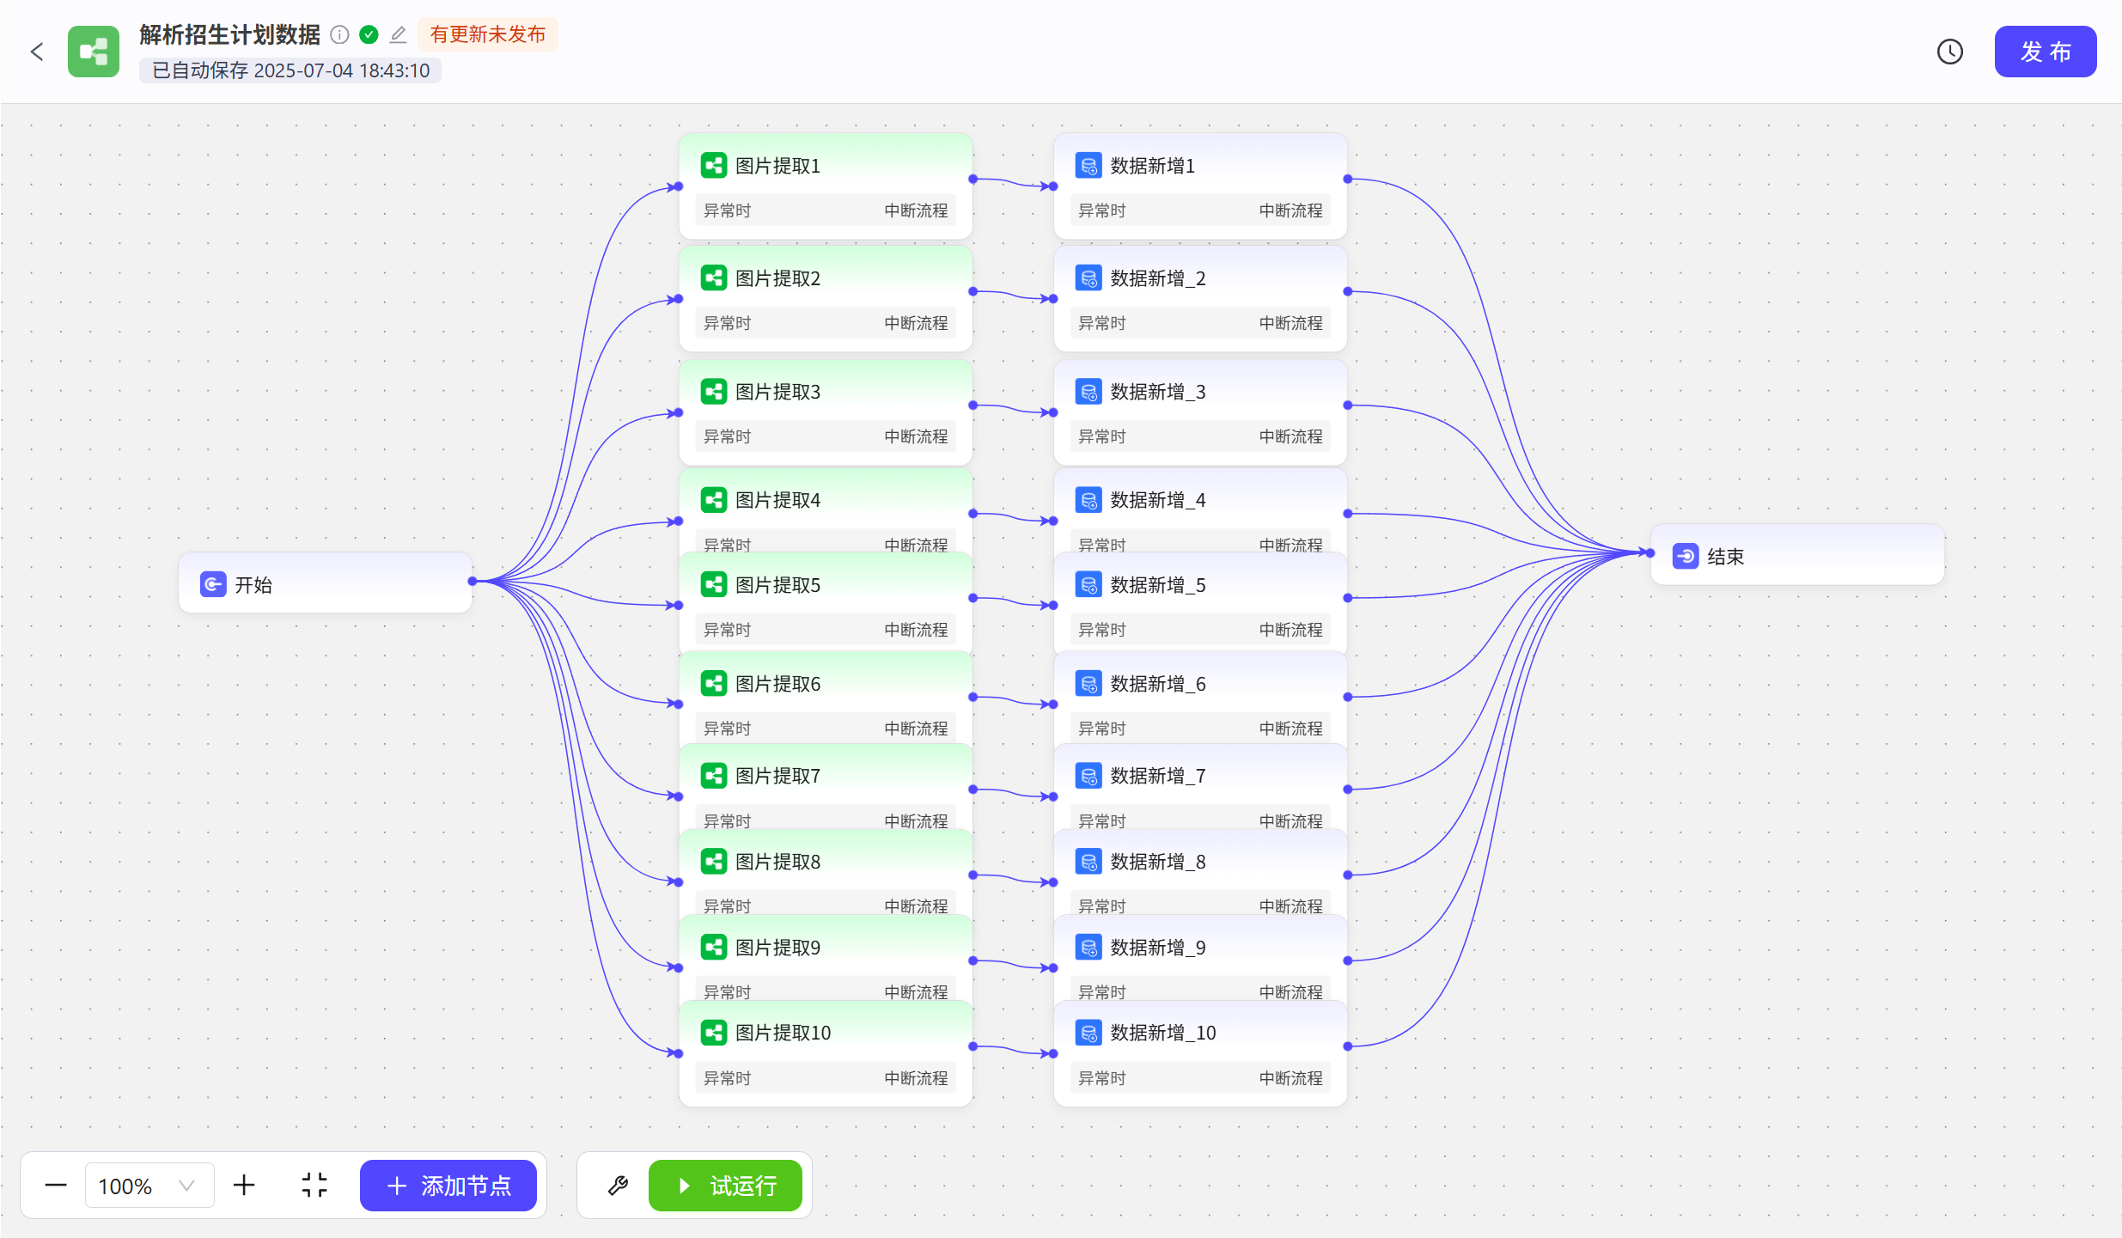
Task: Click the 数据新增_3 database icon
Action: [1088, 392]
